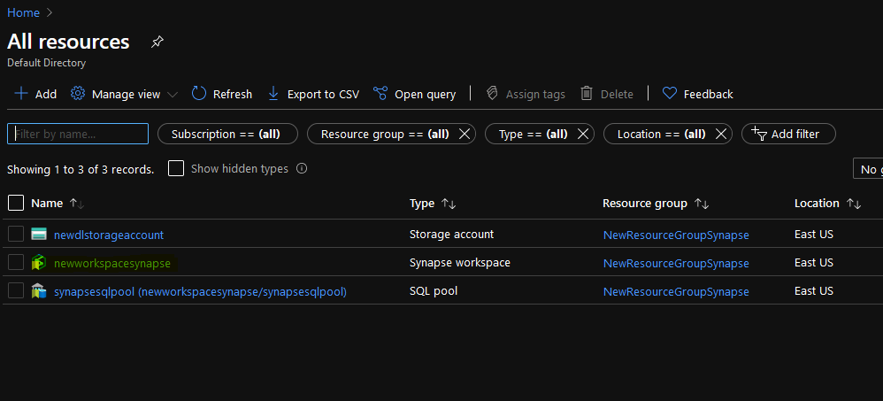Click the Assign tags label

[535, 94]
